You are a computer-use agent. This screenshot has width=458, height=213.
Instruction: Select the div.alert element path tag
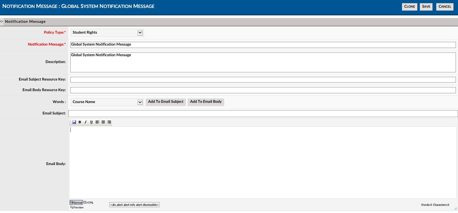tap(134, 205)
